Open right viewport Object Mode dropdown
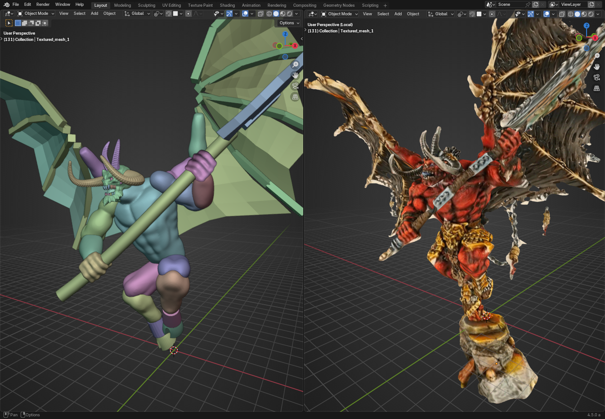 tap(339, 14)
